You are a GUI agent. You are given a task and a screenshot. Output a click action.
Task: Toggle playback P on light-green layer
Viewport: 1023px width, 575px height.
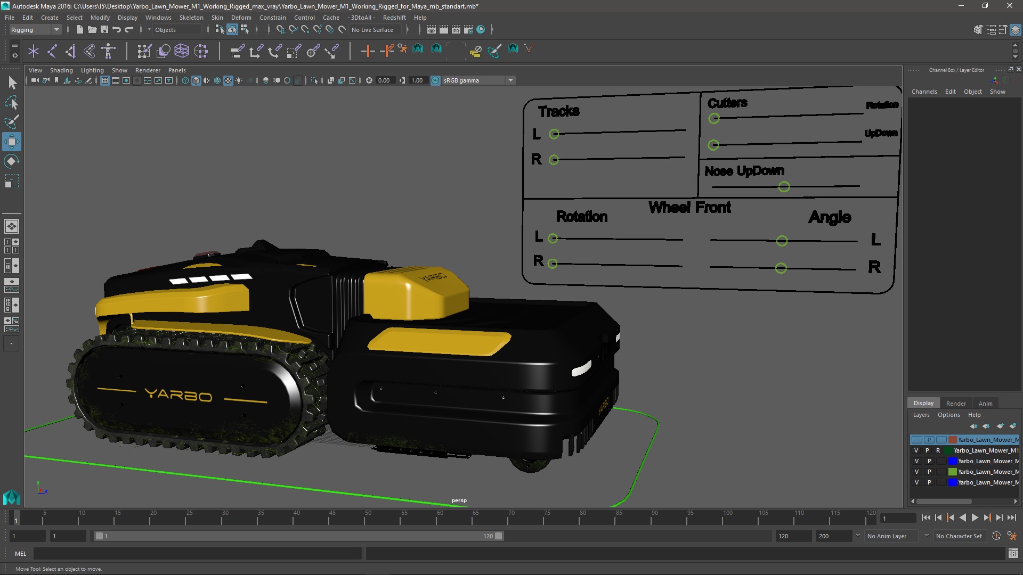coord(929,472)
